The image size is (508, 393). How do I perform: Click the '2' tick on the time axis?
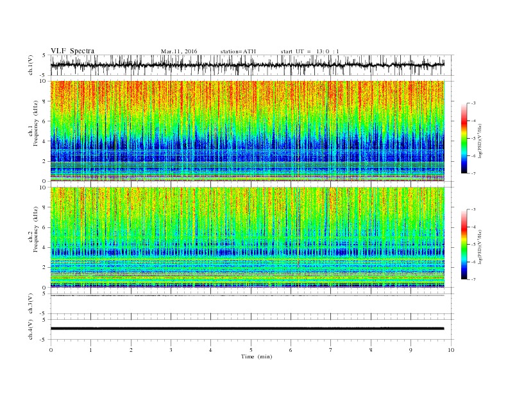(x=131, y=350)
